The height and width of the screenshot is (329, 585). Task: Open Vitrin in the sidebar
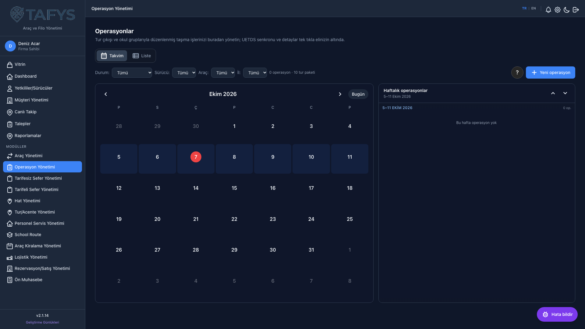tap(42, 65)
